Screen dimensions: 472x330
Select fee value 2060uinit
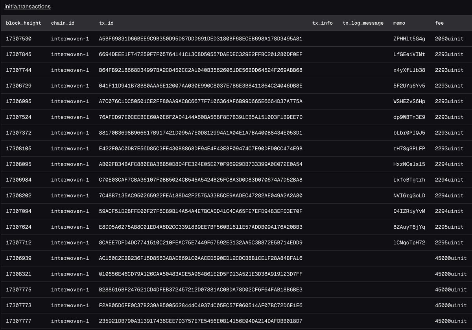(449, 39)
